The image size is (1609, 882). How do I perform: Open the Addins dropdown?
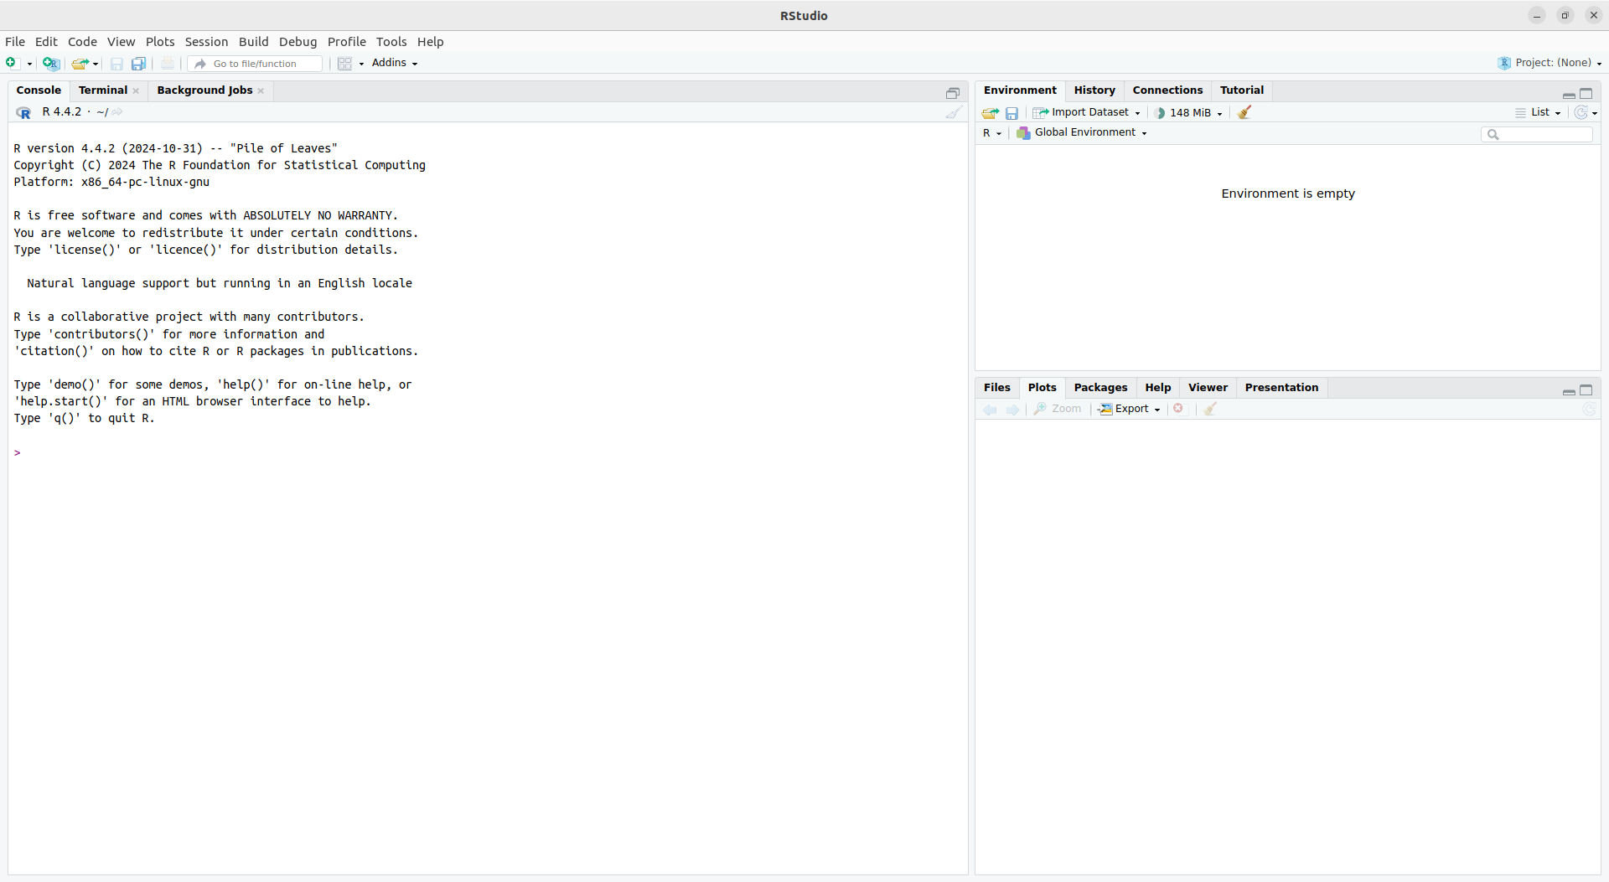pos(395,63)
